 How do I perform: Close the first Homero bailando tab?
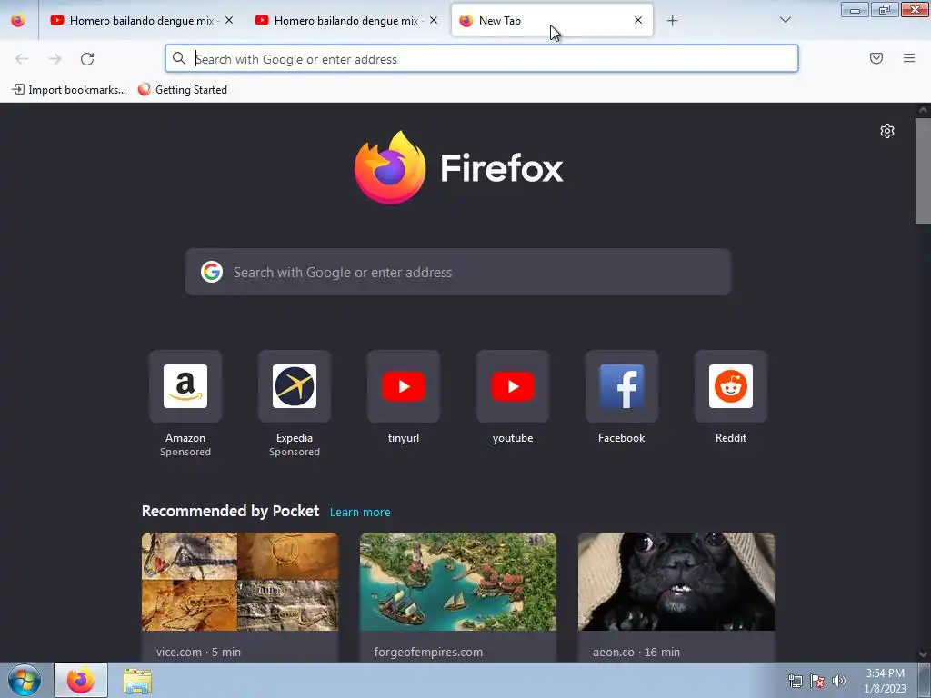point(229,20)
